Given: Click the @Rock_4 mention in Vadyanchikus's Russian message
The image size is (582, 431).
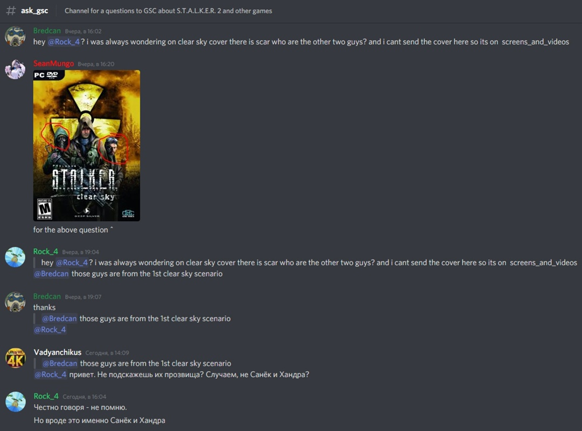Looking at the screenshot, I should click(x=51, y=374).
